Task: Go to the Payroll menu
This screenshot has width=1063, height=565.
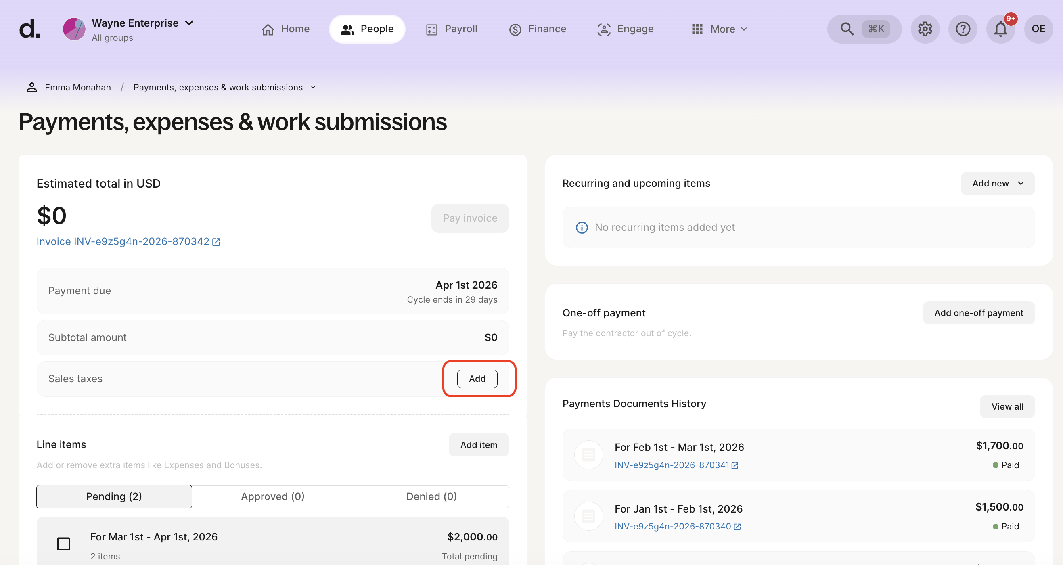Action: tap(452, 29)
